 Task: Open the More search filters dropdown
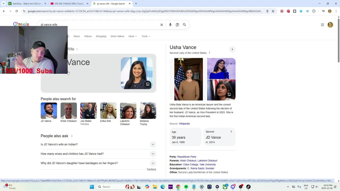[133, 36]
